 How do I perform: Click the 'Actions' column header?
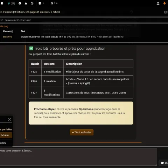click(52, 64)
